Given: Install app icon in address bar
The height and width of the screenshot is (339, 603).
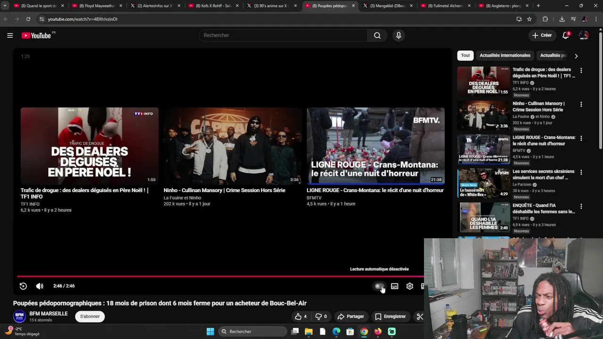Looking at the screenshot, I should (519, 19).
